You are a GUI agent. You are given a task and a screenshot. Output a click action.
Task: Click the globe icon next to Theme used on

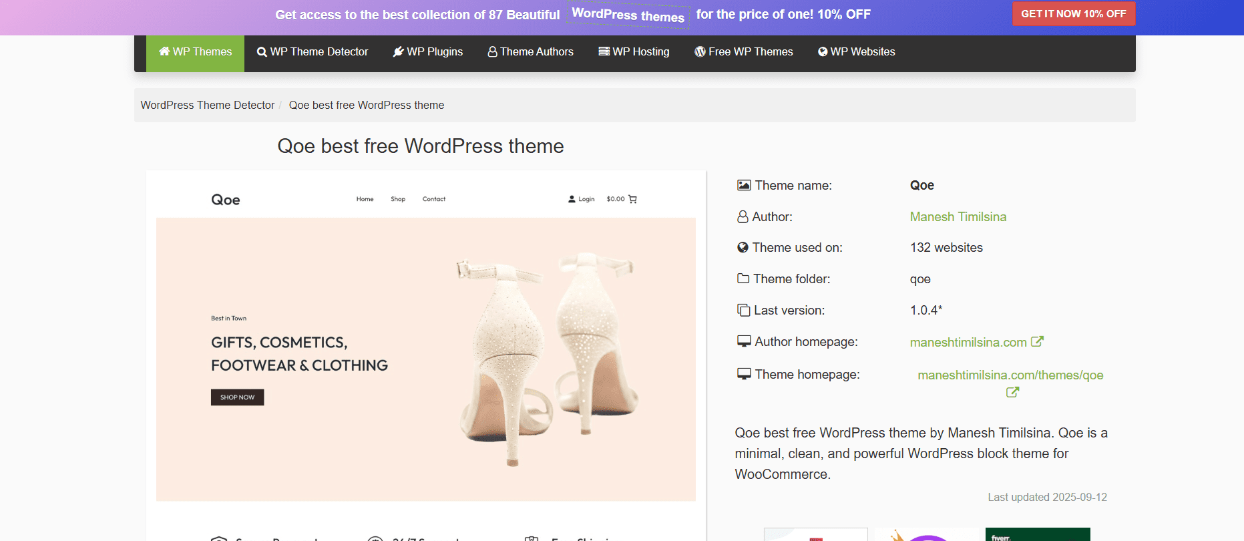coord(743,247)
